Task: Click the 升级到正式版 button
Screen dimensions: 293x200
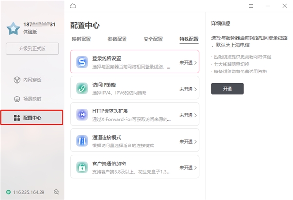Action: click(x=32, y=49)
